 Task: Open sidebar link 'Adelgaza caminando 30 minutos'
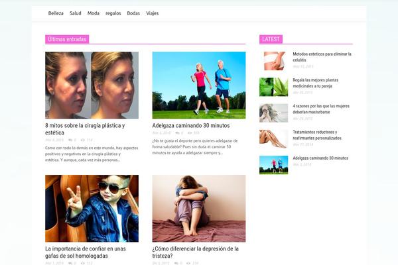320,158
